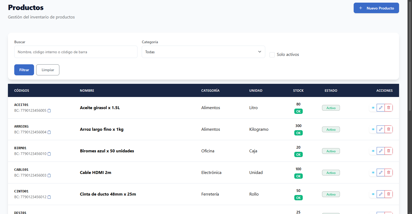Select product name Cable HDMI 2m
The height and width of the screenshot is (214, 412).
pyautogui.click(x=96, y=173)
